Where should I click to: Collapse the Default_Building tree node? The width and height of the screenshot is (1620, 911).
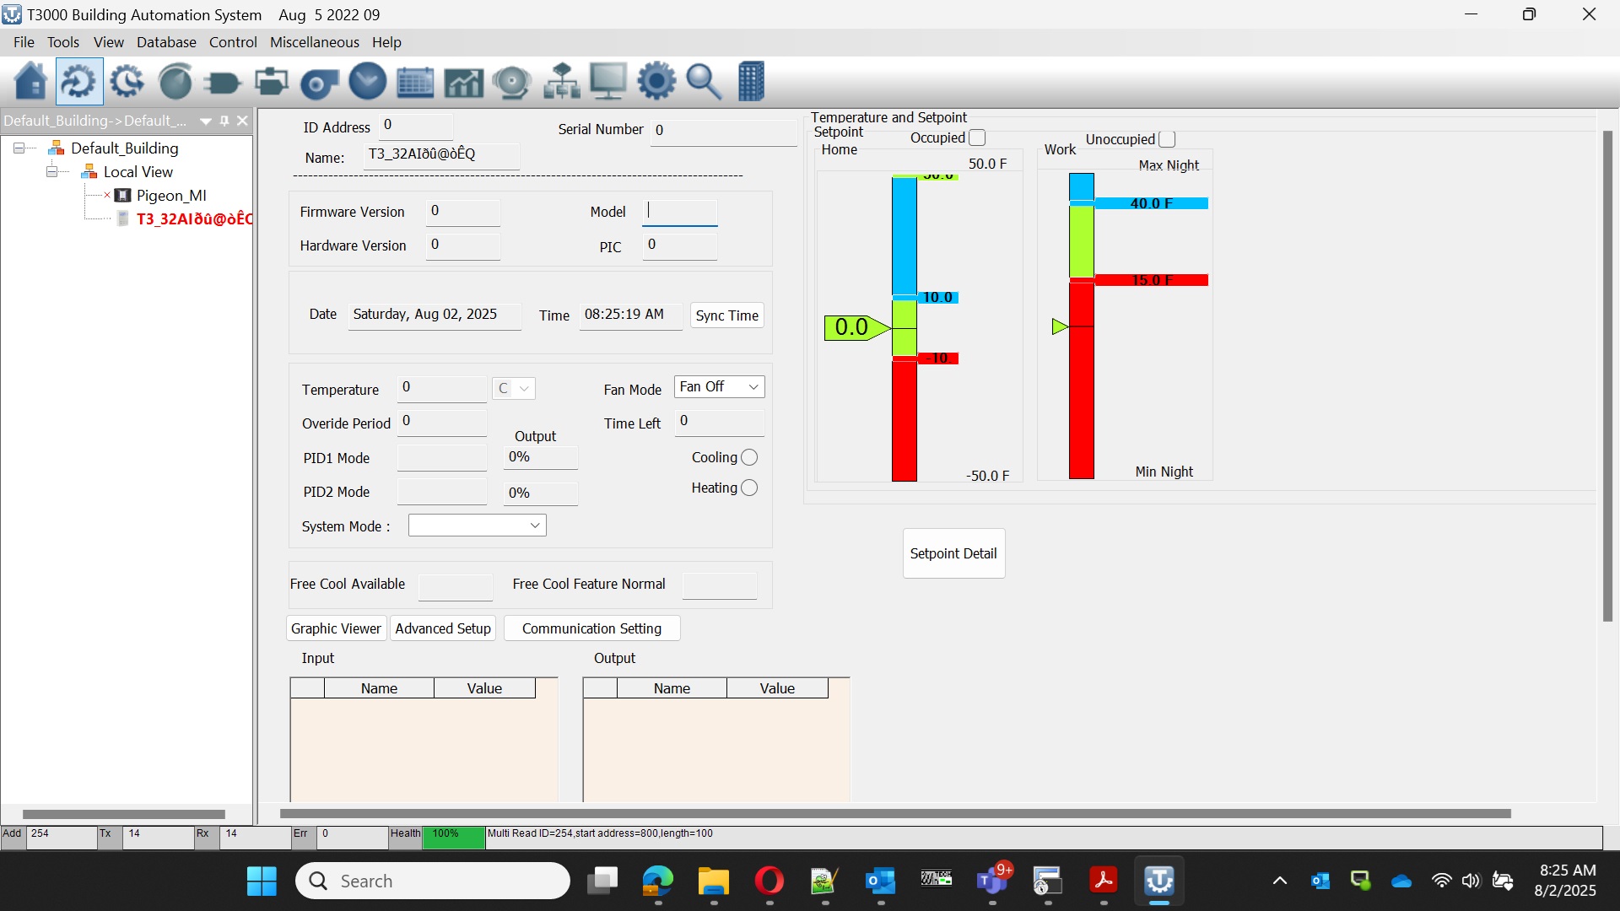coord(19,148)
